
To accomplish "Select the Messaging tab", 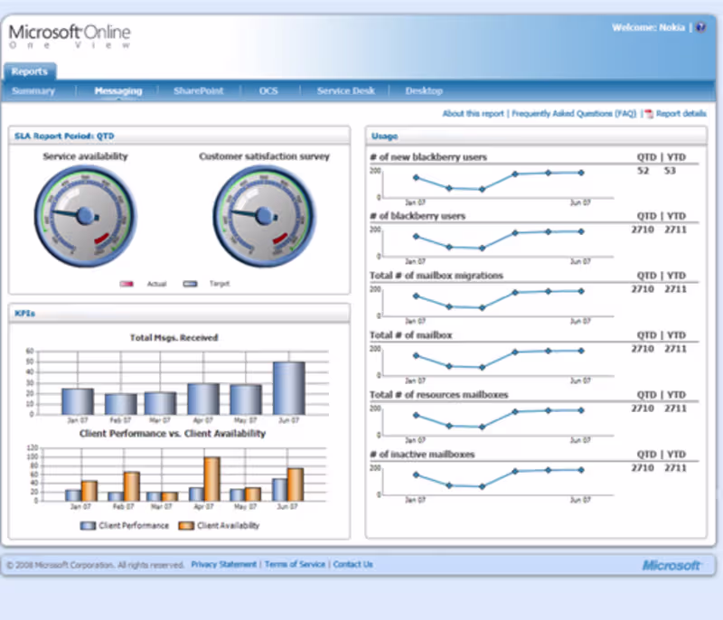I will click(118, 90).
